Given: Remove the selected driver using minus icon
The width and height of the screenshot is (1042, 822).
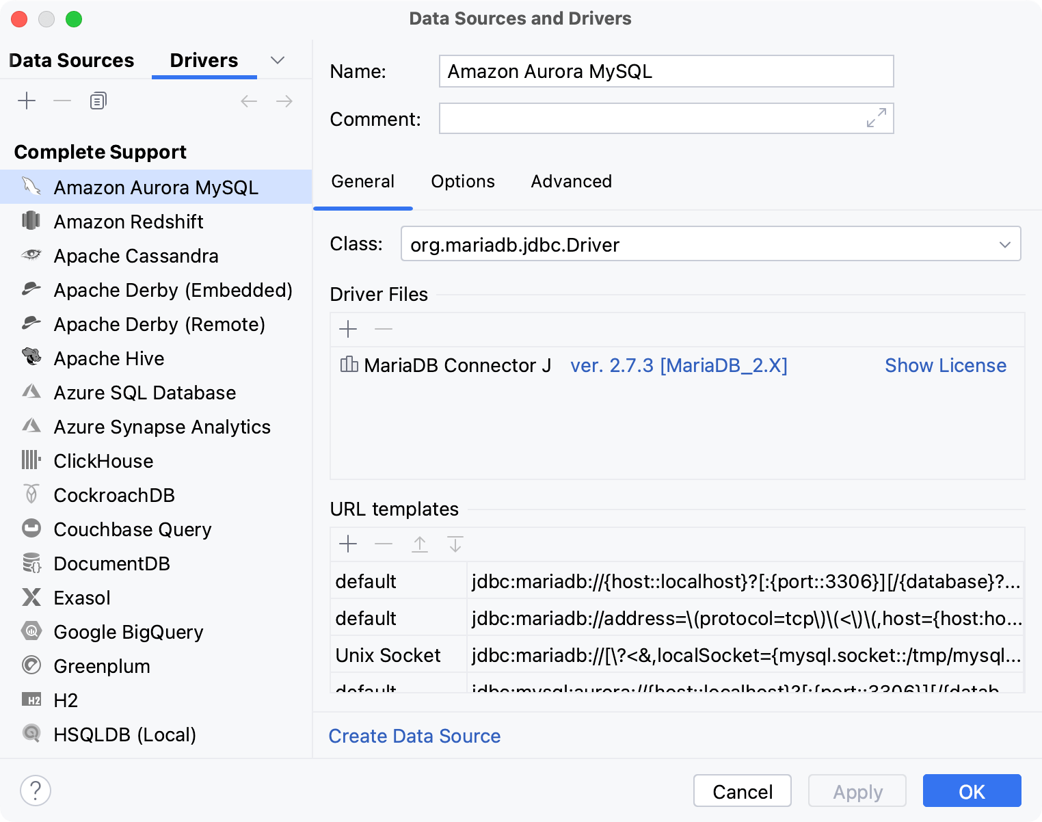Looking at the screenshot, I should pyautogui.click(x=62, y=101).
